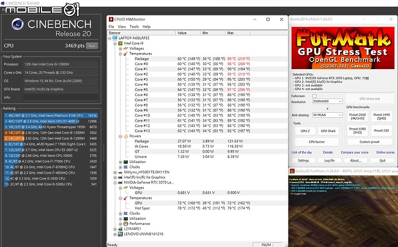Click the thermometer icon under NVIDIA GPU Temperatures
The width and height of the screenshot is (398, 247).
tap(125, 198)
